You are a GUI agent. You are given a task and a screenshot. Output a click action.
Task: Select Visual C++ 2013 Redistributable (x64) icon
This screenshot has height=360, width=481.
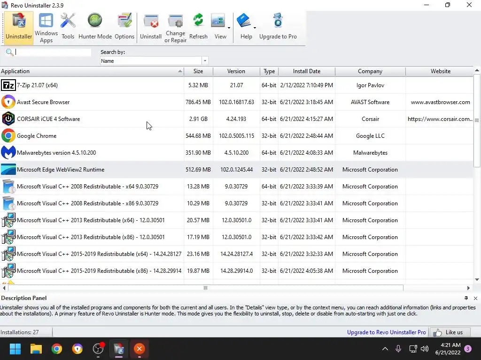click(x=8, y=220)
